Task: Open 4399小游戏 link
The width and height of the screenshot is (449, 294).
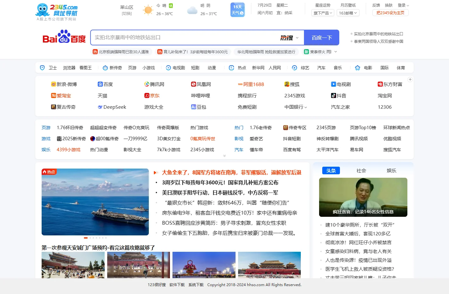Action: click(68, 150)
